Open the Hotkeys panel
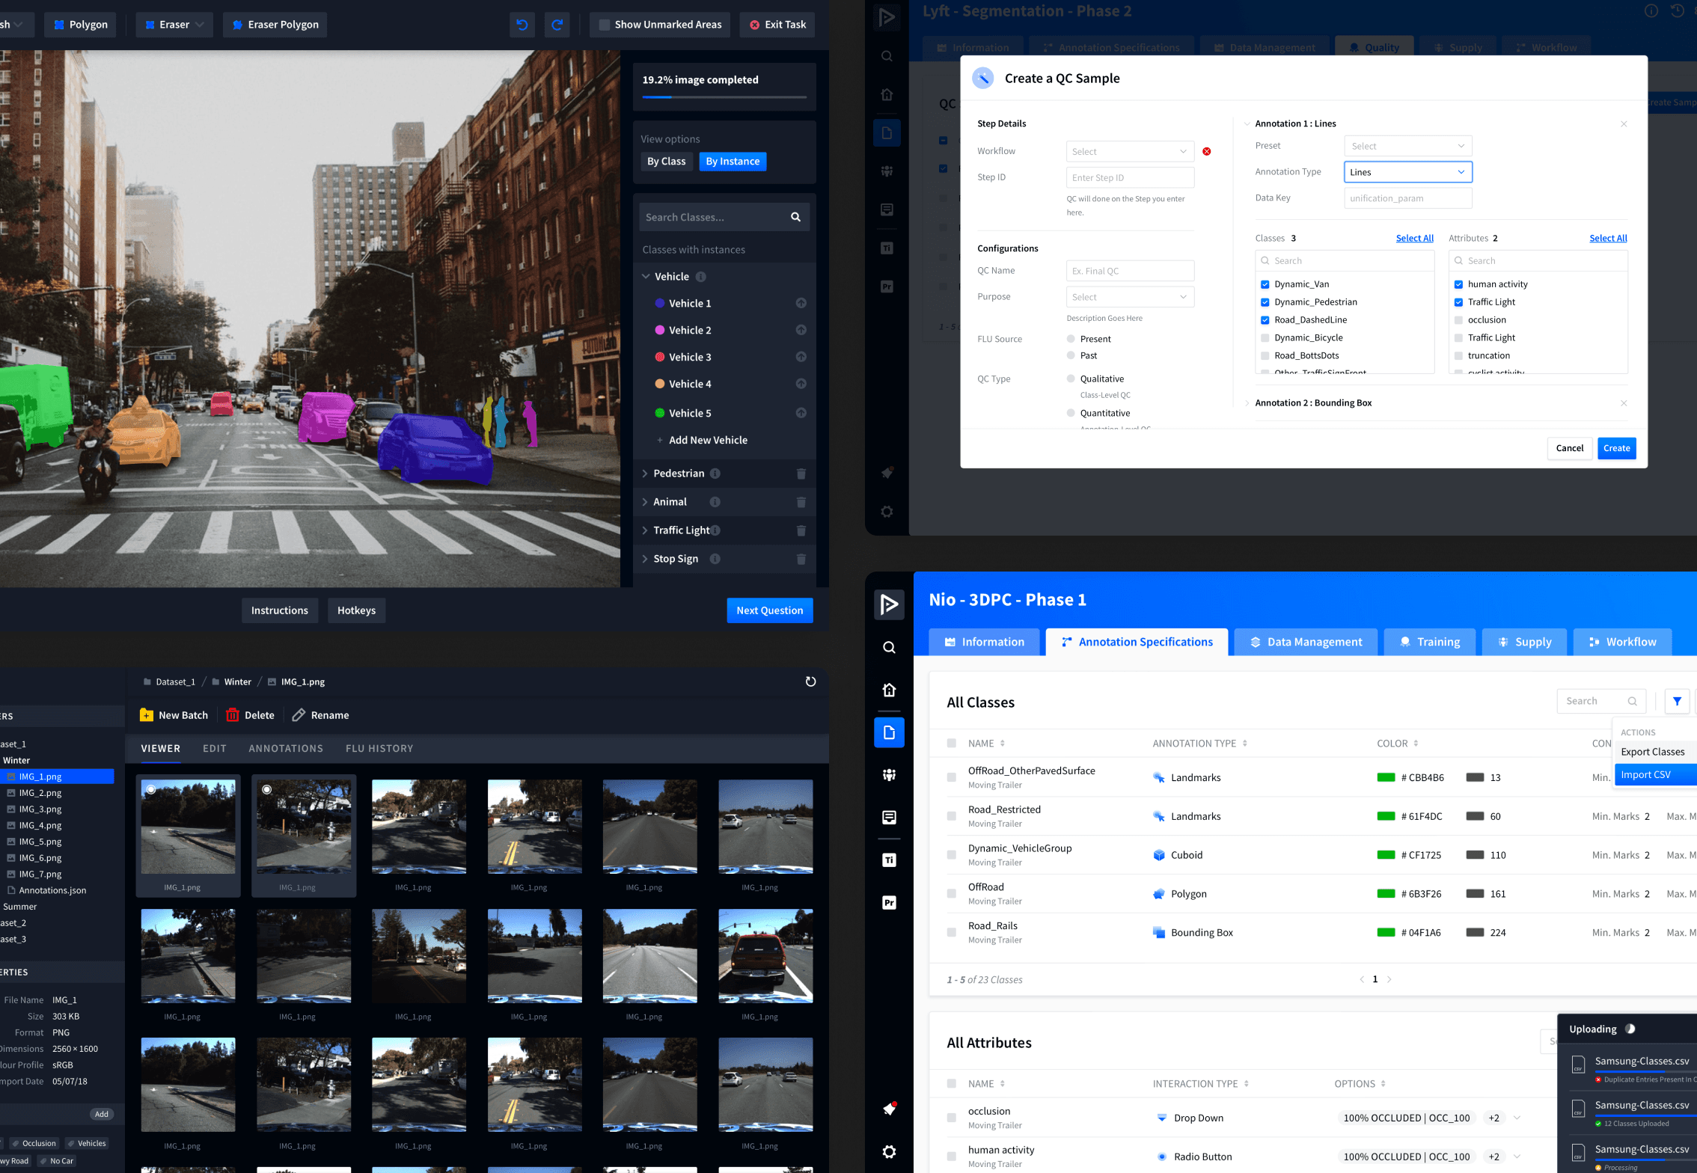Image resolution: width=1697 pixels, height=1173 pixels. (356, 610)
